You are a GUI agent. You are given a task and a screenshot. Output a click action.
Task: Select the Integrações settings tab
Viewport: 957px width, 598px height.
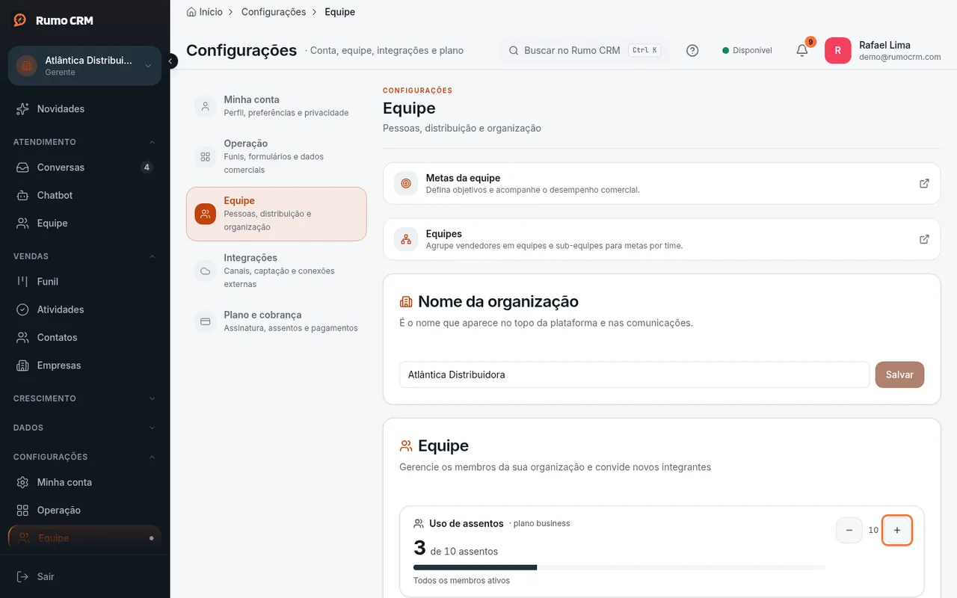tap(277, 271)
